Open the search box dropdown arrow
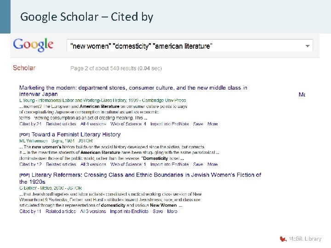This screenshot has height=248, width=331. 307,46
